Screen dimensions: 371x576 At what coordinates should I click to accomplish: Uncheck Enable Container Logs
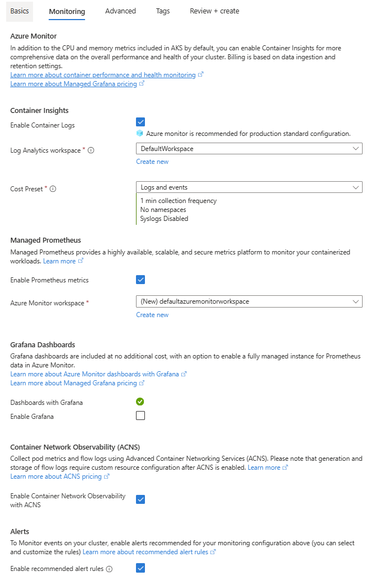[x=140, y=121]
